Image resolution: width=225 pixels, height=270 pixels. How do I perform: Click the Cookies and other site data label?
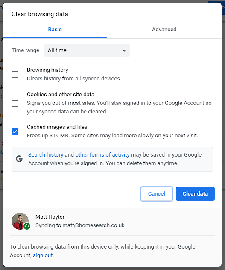click(61, 95)
